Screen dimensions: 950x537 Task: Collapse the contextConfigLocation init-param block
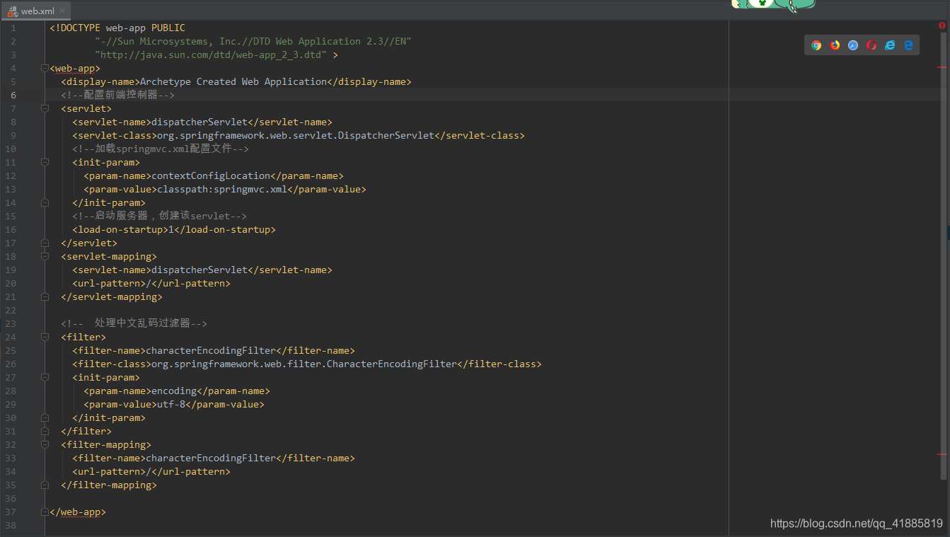click(x=45, y=162)
